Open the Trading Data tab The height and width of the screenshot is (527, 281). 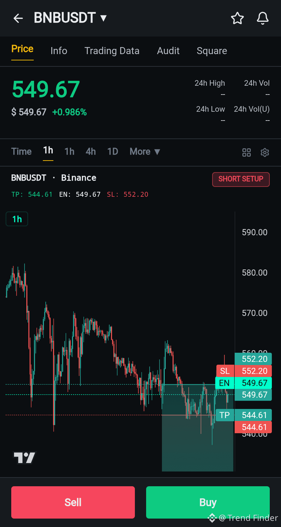(x=112, y=51)
